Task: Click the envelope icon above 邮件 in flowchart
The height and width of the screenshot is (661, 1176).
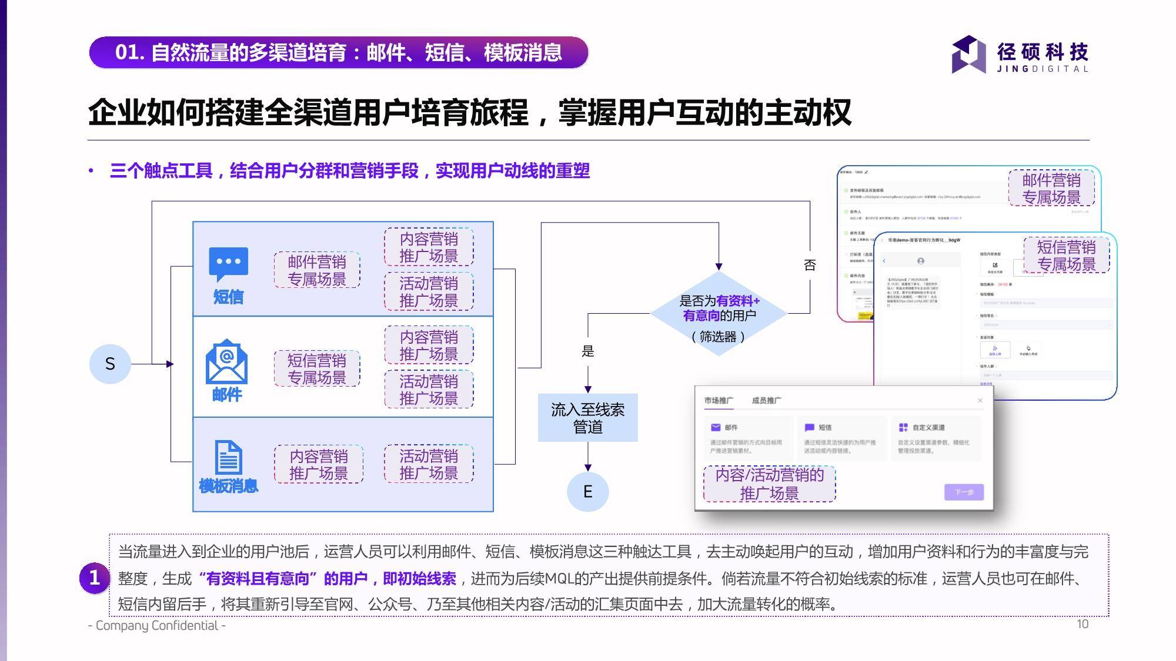Action: pyautogui.click(x=226, y=361)
